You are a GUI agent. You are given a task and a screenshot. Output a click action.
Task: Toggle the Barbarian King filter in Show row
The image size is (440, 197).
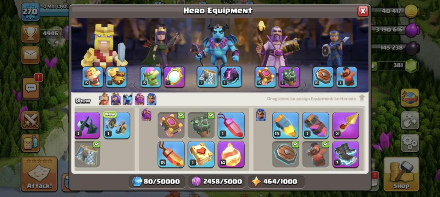(x=104, y=99)
